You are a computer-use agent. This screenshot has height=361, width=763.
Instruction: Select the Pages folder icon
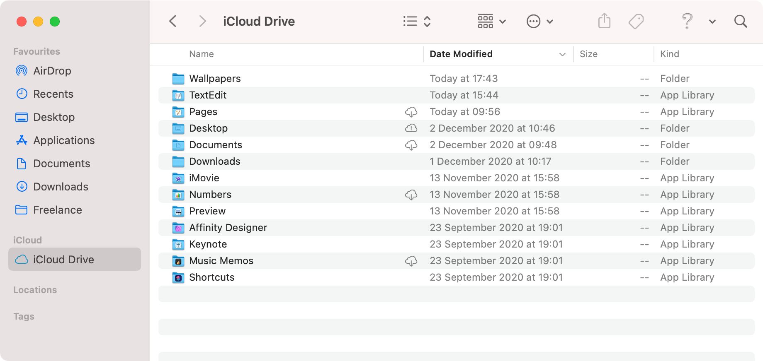click(x=178, y=112)
